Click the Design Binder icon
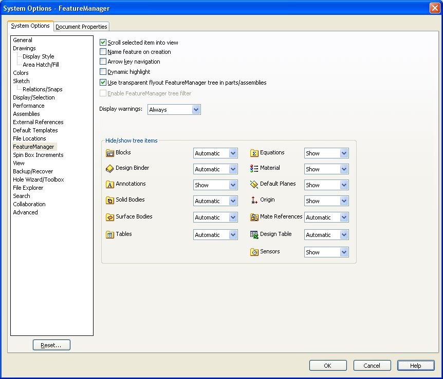 click(x=109, y=169)
